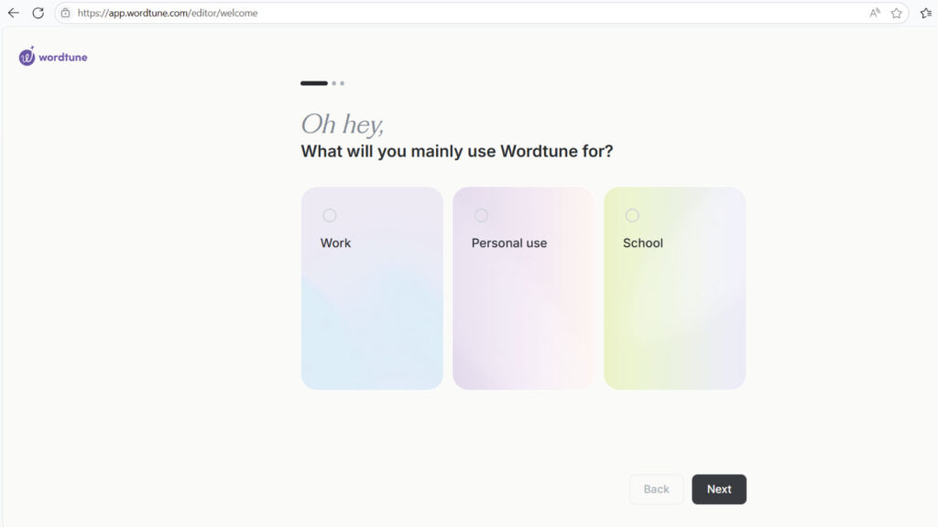Click the Wordtune logo icon
The height and width of the screenshot is (527, 938).
(x=27, y=56)
